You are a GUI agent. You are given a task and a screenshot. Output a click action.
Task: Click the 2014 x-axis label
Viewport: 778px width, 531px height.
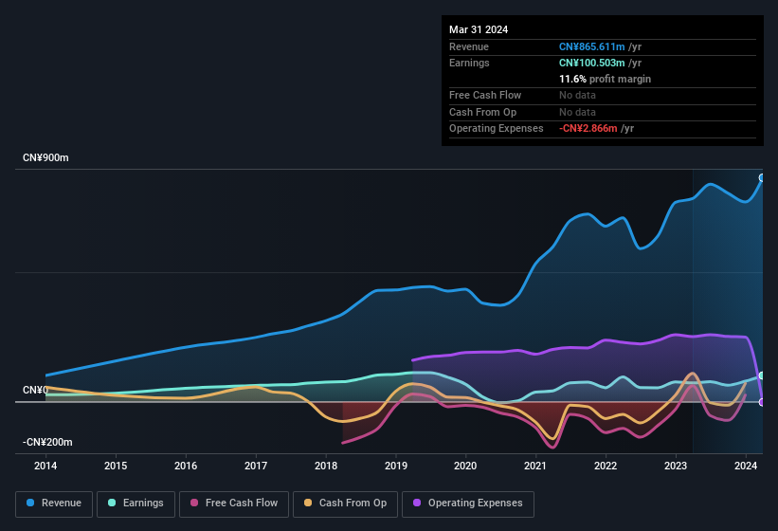[45, 466]
